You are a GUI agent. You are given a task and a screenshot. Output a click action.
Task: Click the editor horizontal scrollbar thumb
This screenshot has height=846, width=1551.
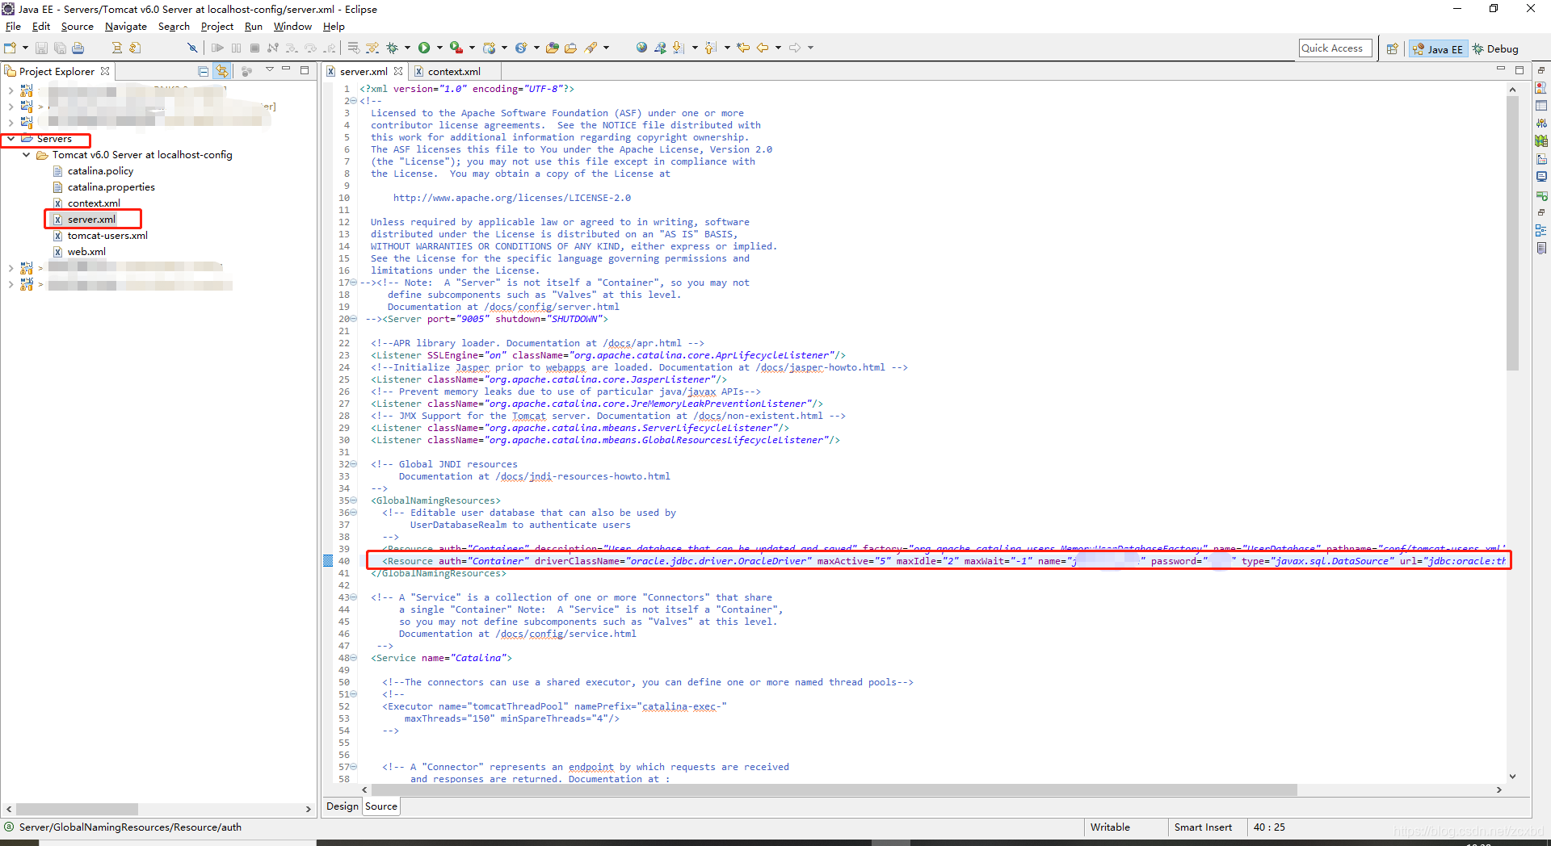pyautogui.click(x=834, y=789)
